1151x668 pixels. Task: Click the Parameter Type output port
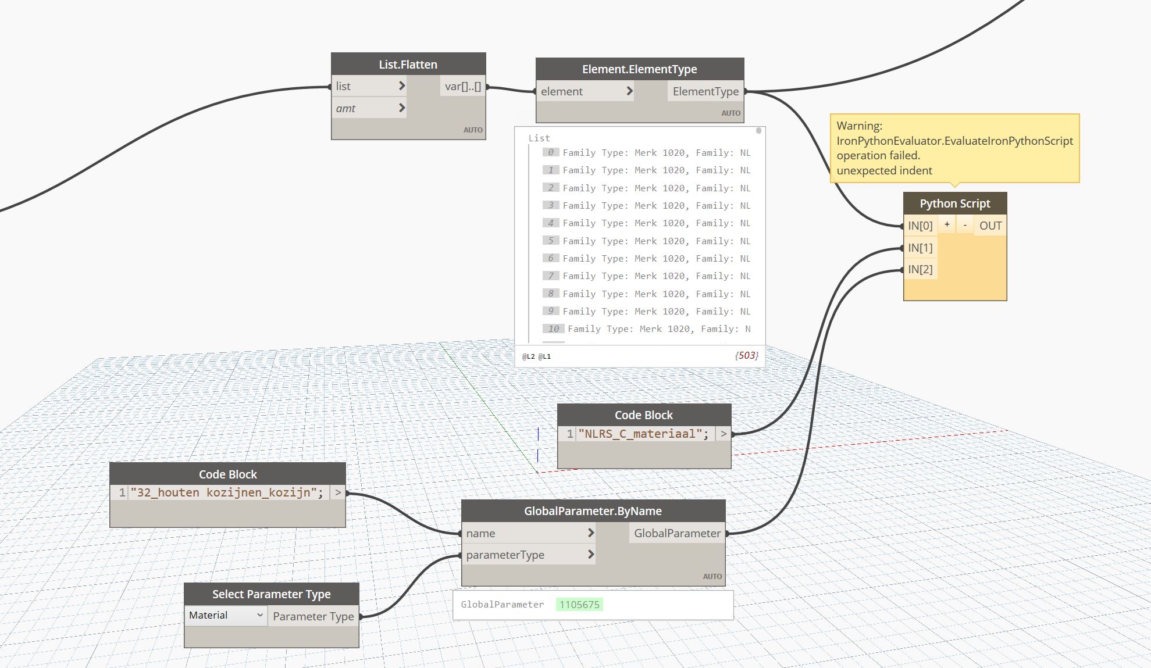pyautogui.click(x=313, y=616)
